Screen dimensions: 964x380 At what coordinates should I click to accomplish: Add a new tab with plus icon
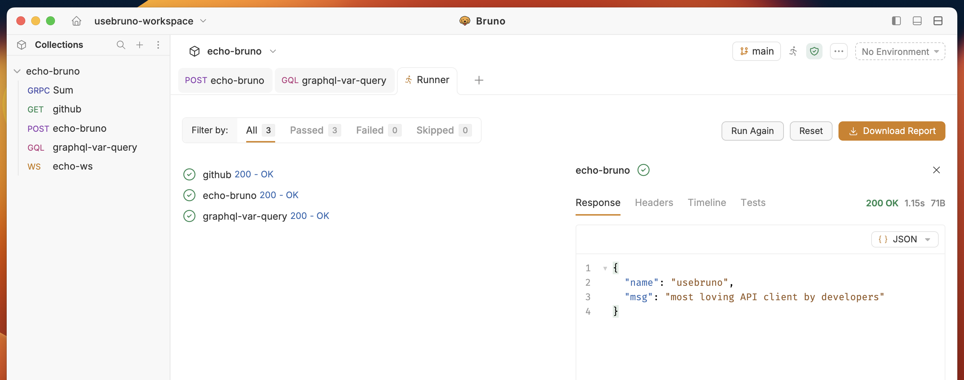[x=479, y=80]
